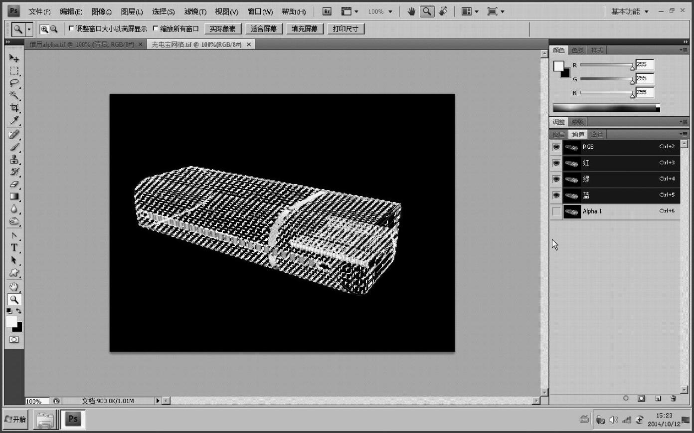Delete current channel with trash icon
The width and height of the screenshot is (694, 433).
coord(673,399)
